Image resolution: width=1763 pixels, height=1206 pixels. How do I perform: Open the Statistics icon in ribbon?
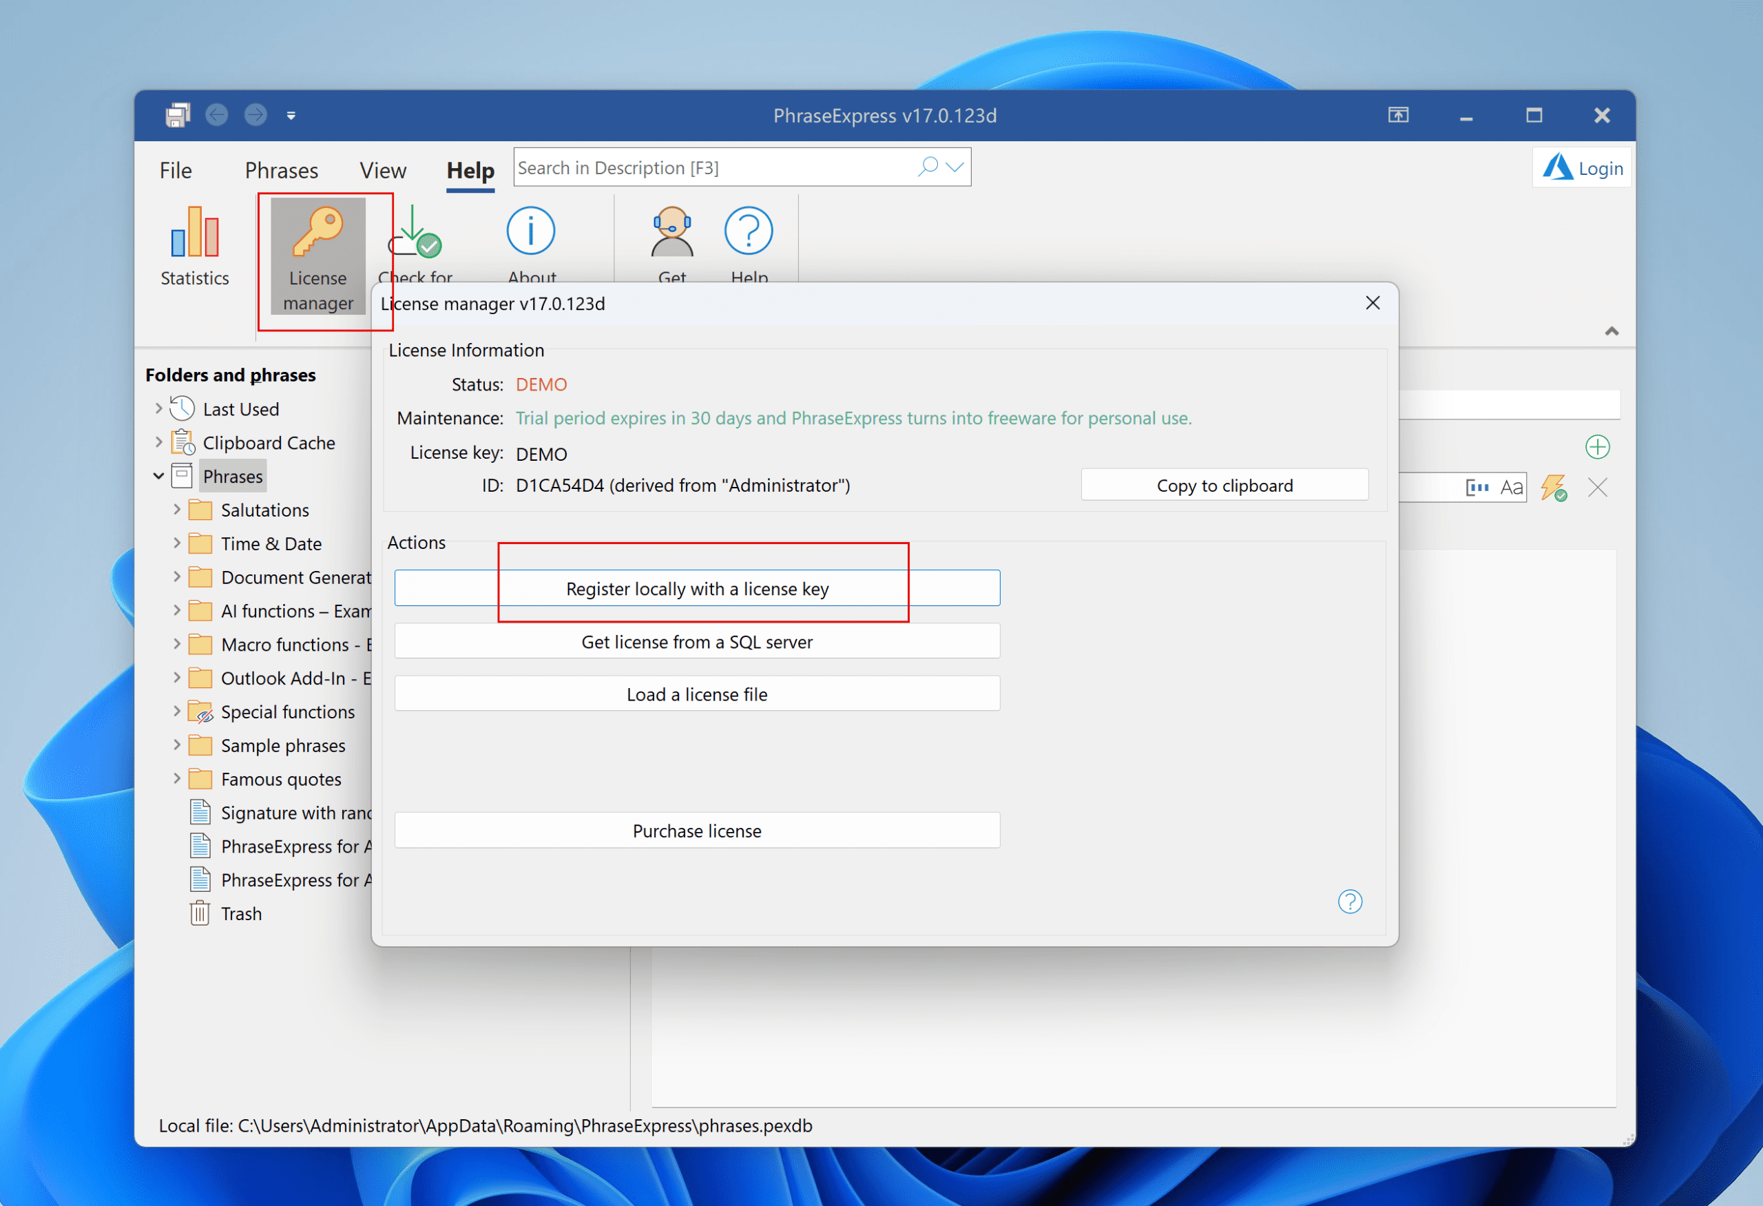tap(194, 233)
